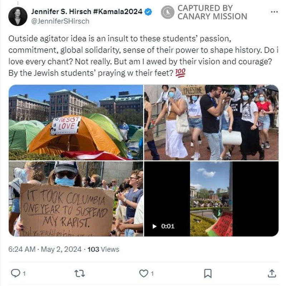Open the video thumbnail of campus lawn

pos(211,199)
